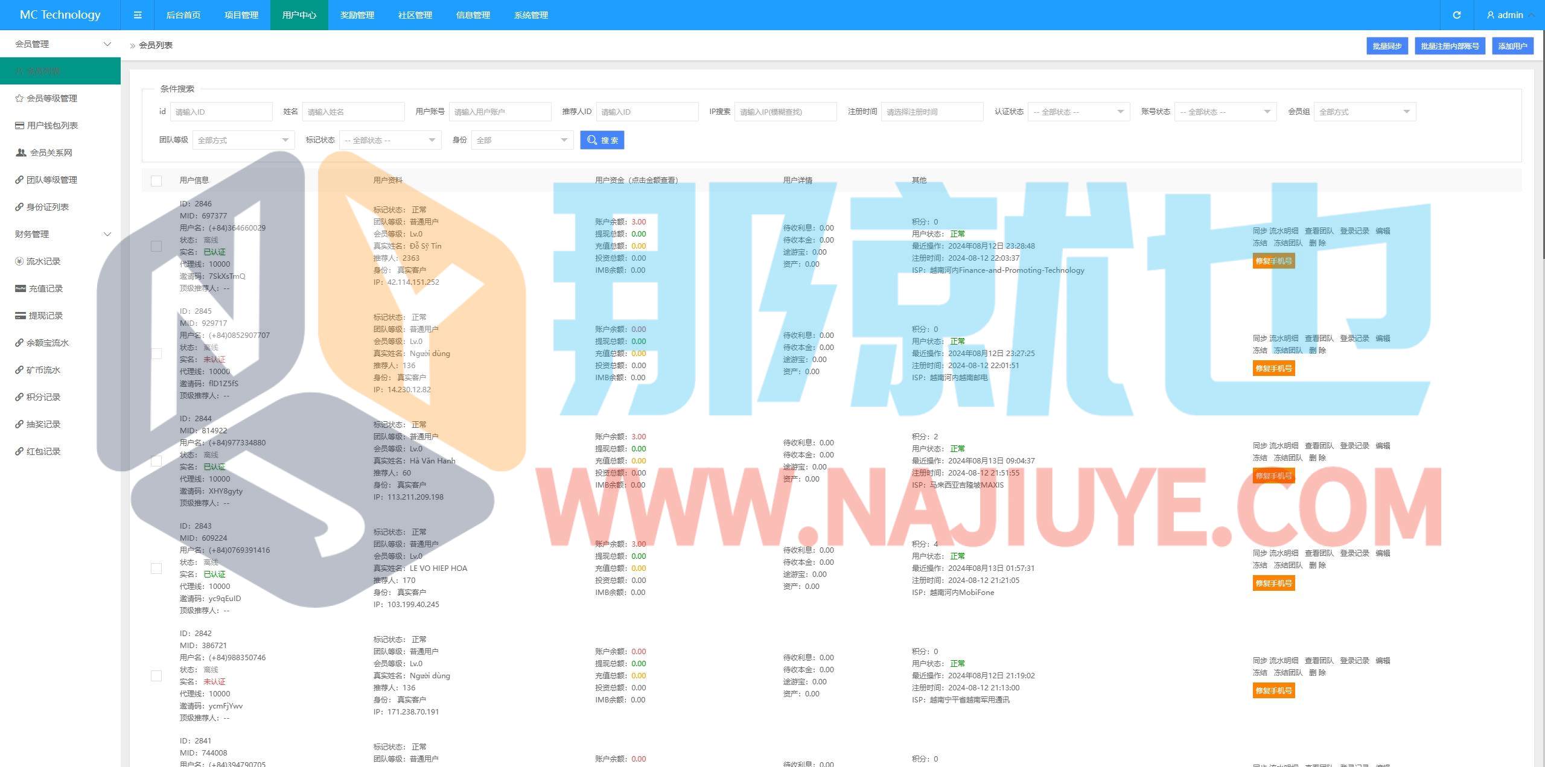
Task: Check the row checkbox for ID 2843
Action: pyautogui.click(x=156, y=568)
